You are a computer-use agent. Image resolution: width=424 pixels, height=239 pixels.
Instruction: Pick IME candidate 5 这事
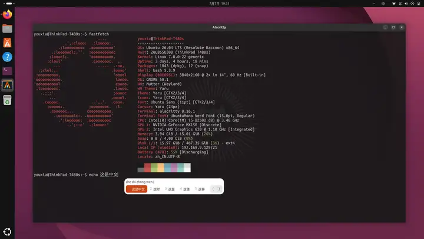(200, 189)
